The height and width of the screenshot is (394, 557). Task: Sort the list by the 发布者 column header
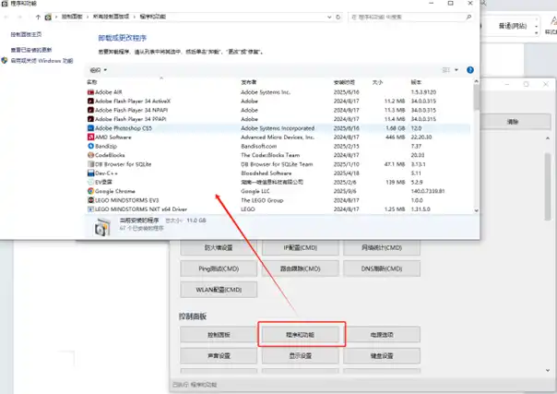coord(249,82)
